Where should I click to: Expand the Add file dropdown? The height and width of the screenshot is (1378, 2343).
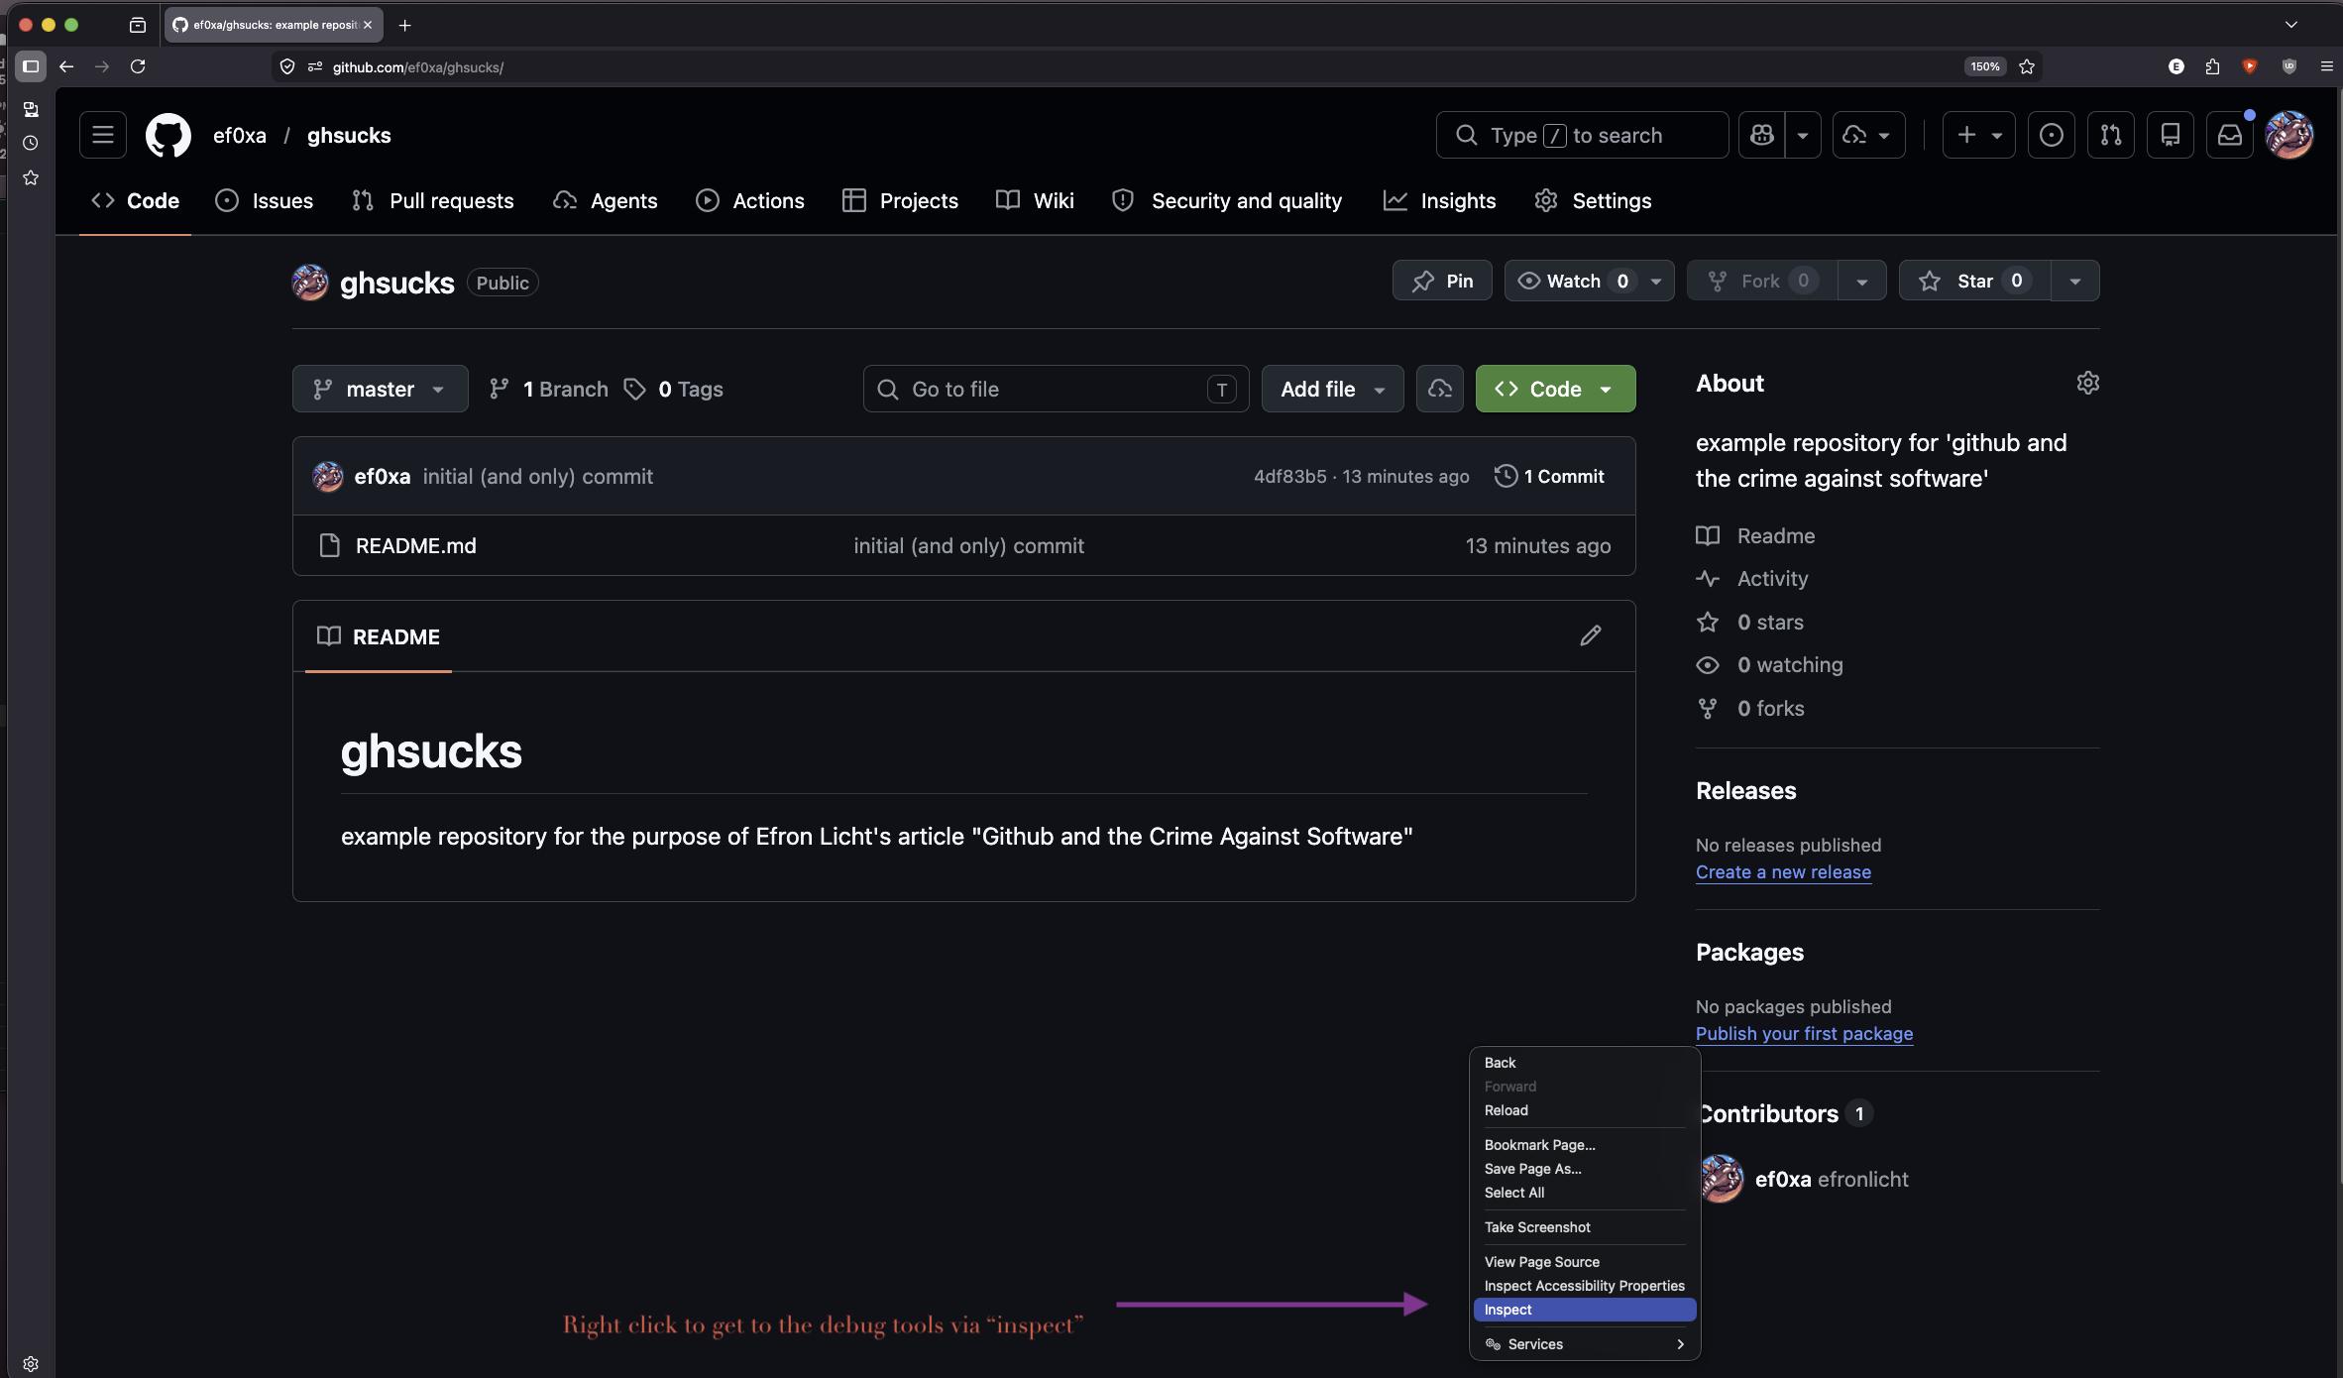pos(1333,390)
